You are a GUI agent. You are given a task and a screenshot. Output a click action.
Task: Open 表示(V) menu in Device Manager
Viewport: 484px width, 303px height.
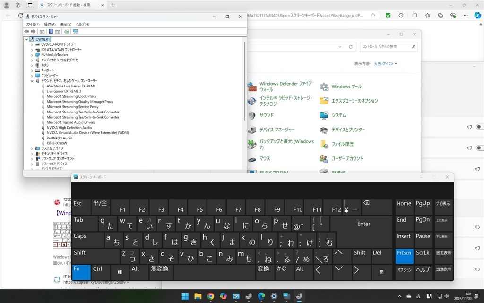click(66, 24)
